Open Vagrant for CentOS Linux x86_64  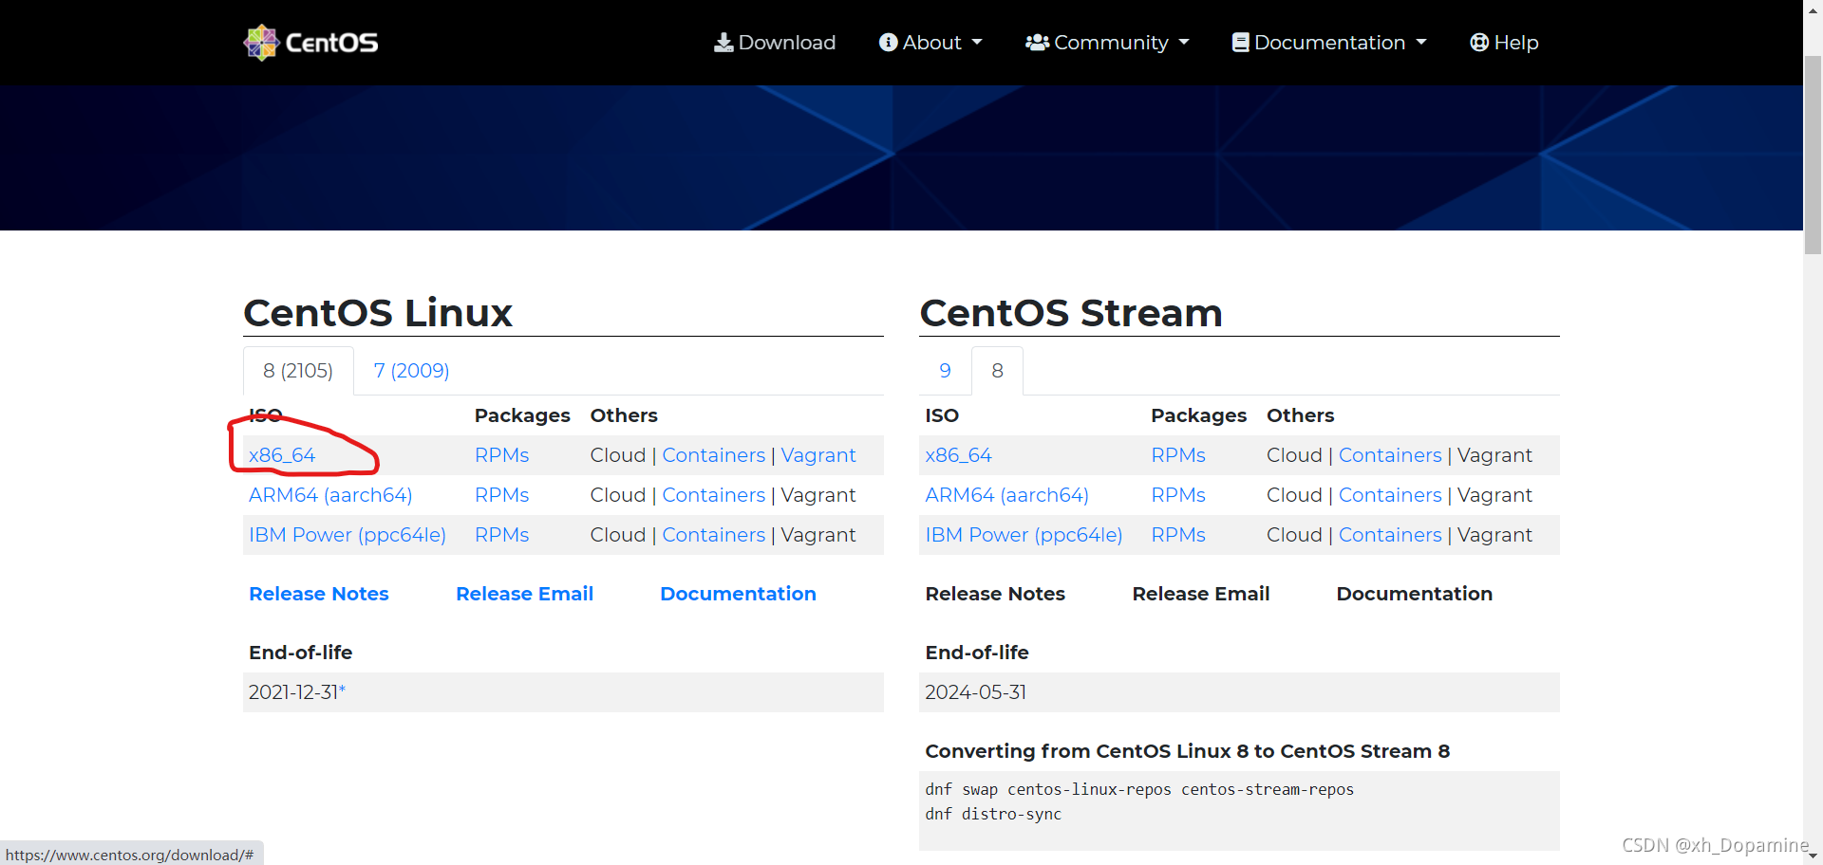818,455
